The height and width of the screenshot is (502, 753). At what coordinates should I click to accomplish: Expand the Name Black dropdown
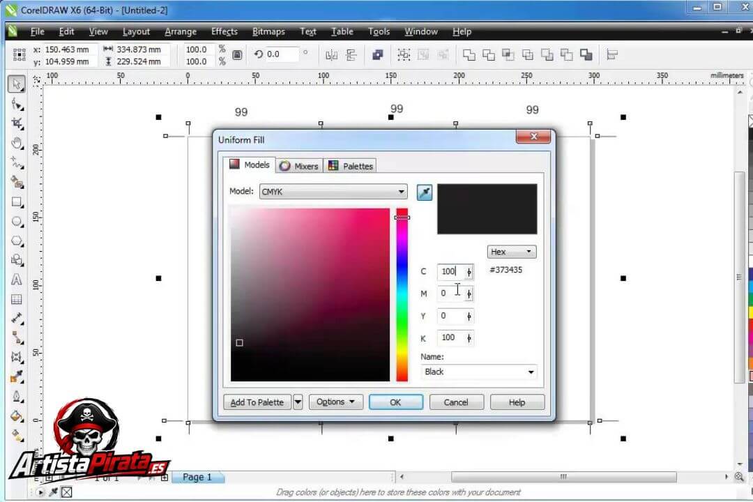pos(531,372)
